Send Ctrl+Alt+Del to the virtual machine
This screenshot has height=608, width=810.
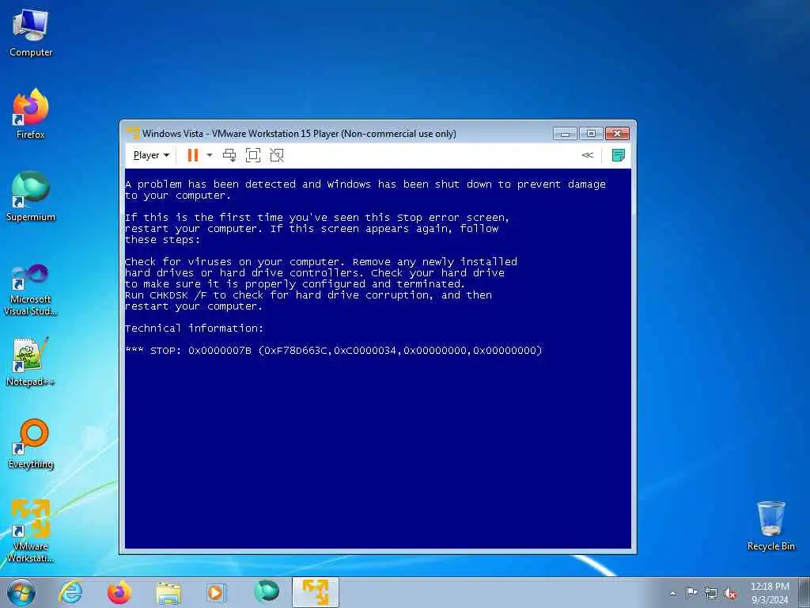click(229, 155)
